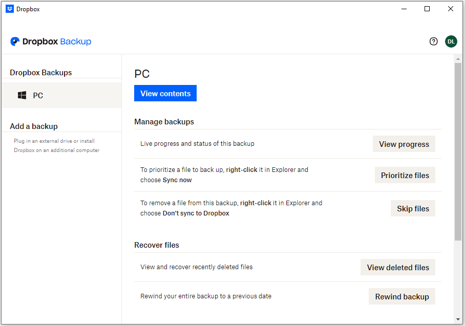The width and height of the screenshot is (465, 326).
Task: Select PC under Dropbox Backups
Action: [38, 95]
